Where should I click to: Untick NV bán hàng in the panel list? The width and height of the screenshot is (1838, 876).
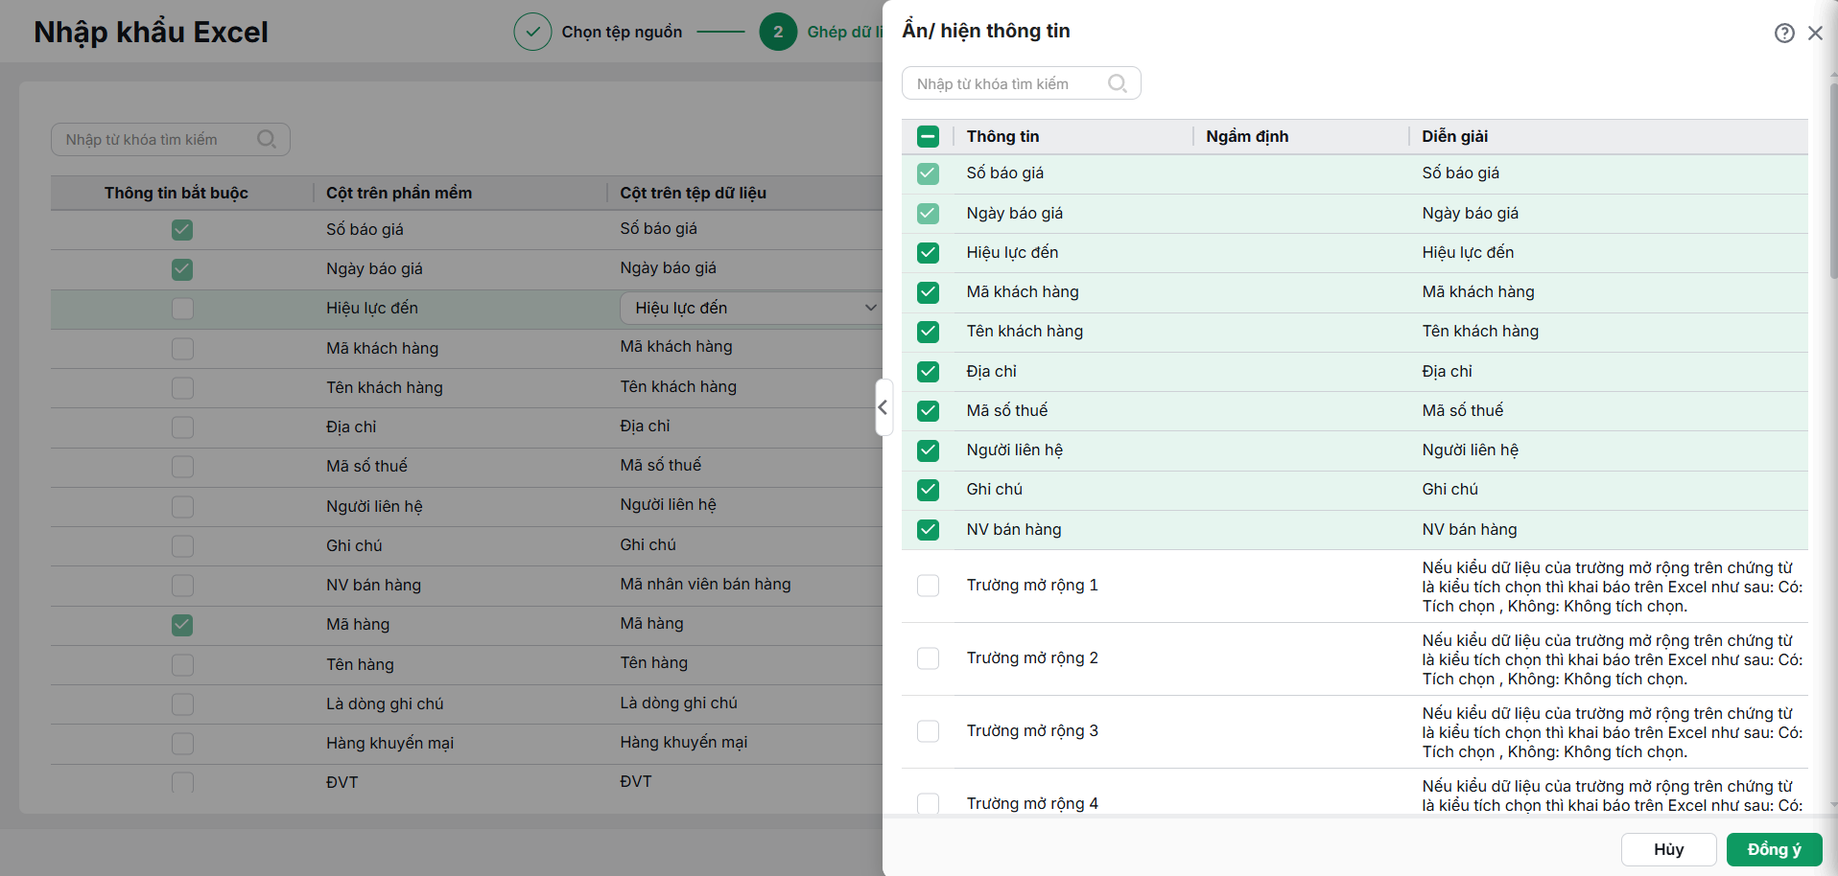coord(928,530)
